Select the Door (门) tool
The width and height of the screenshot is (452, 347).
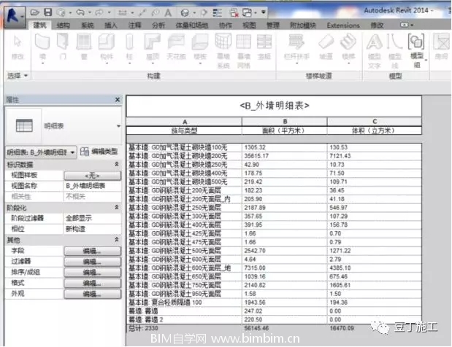click(63, 47)
